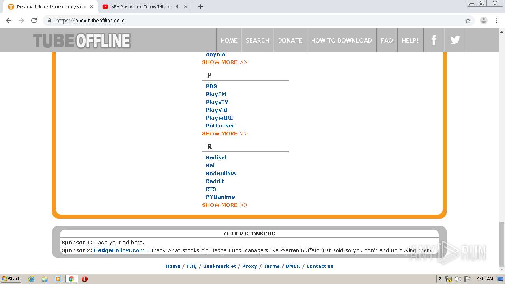The height and width of the screenshot is (284, 505).
Task: Click the Chrome taskbar icon
Action: tap(71, 279)
